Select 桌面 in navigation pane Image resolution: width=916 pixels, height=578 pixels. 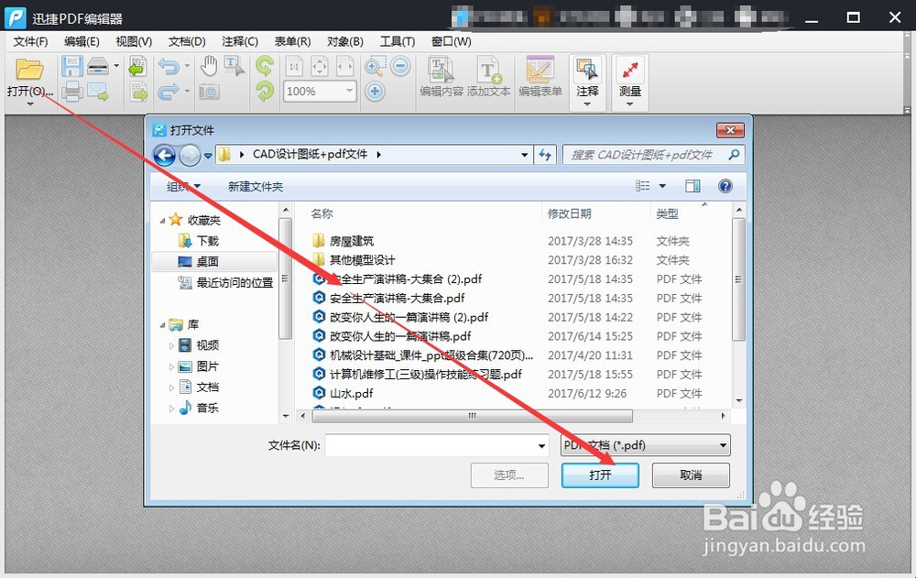click(x=214, y=262)
